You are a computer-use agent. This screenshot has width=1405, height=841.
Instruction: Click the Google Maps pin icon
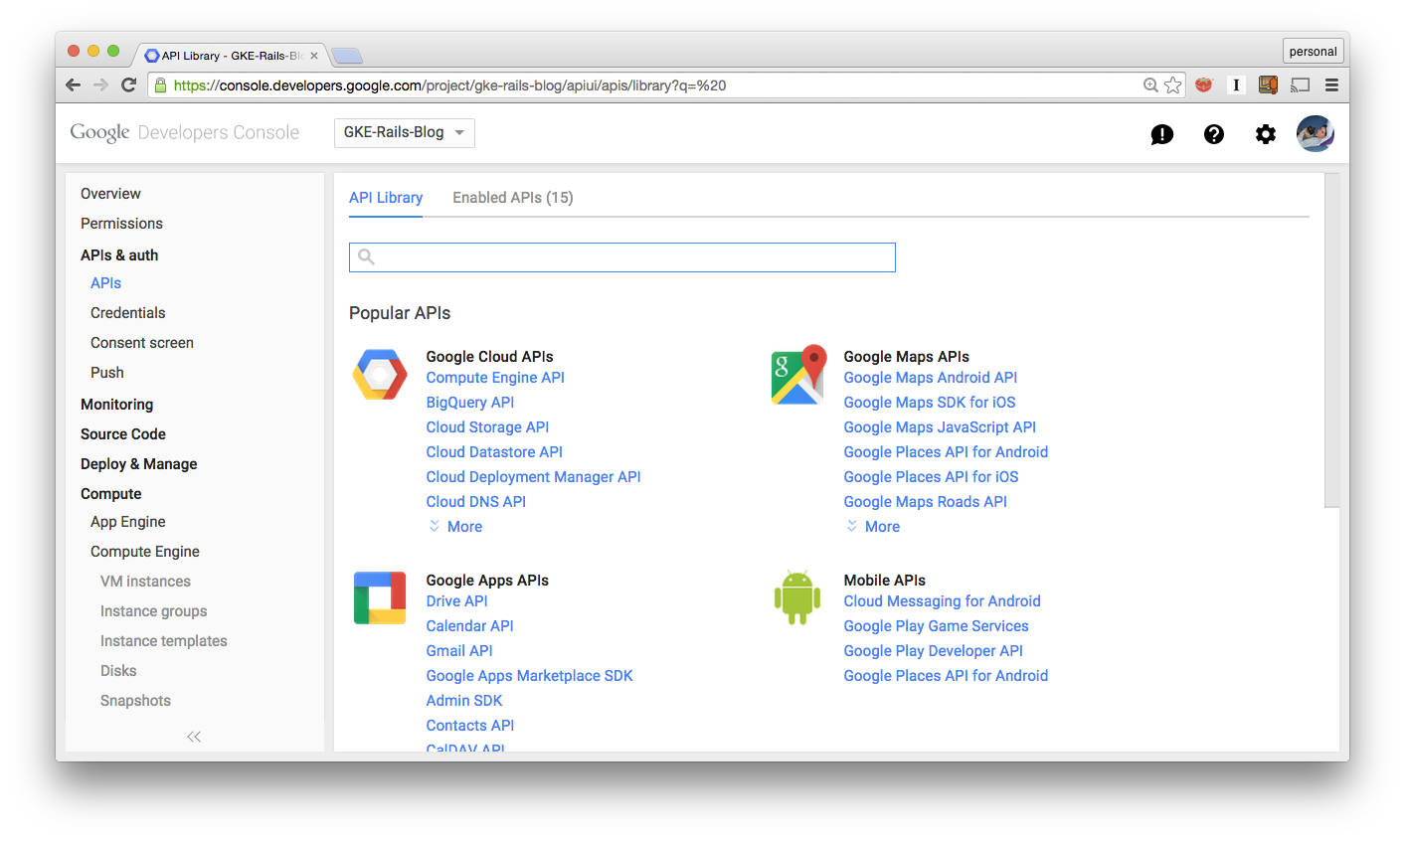pyautogui.click(x=796, y=375)
